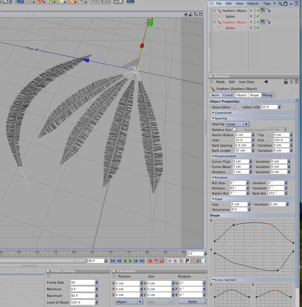Click the viewport rotate camera icon

[x=196, y=14]
